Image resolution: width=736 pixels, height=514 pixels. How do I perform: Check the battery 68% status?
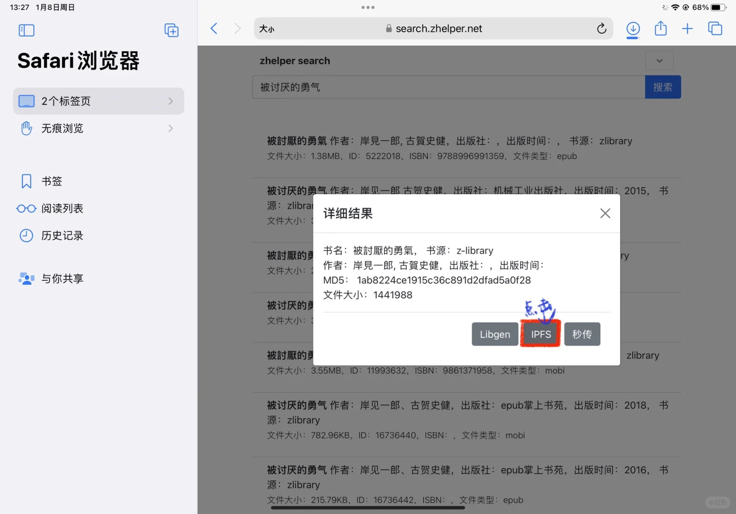click(709, 7)
